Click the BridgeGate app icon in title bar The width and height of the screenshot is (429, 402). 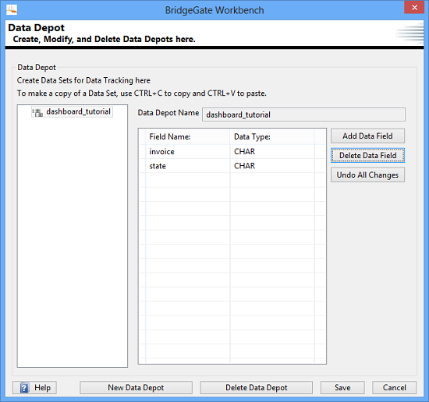click(x=12, y=10)
